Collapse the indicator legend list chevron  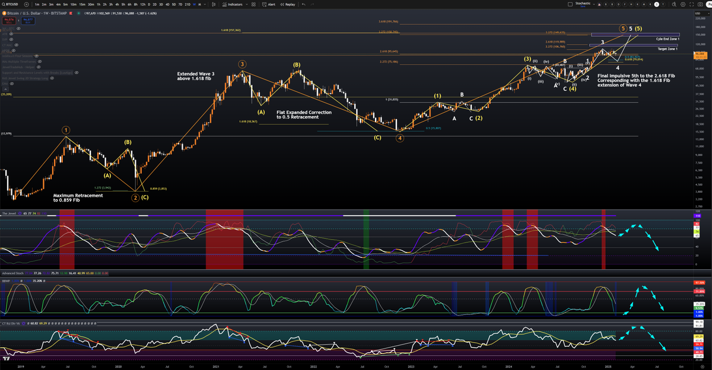(x=6, y=88)
